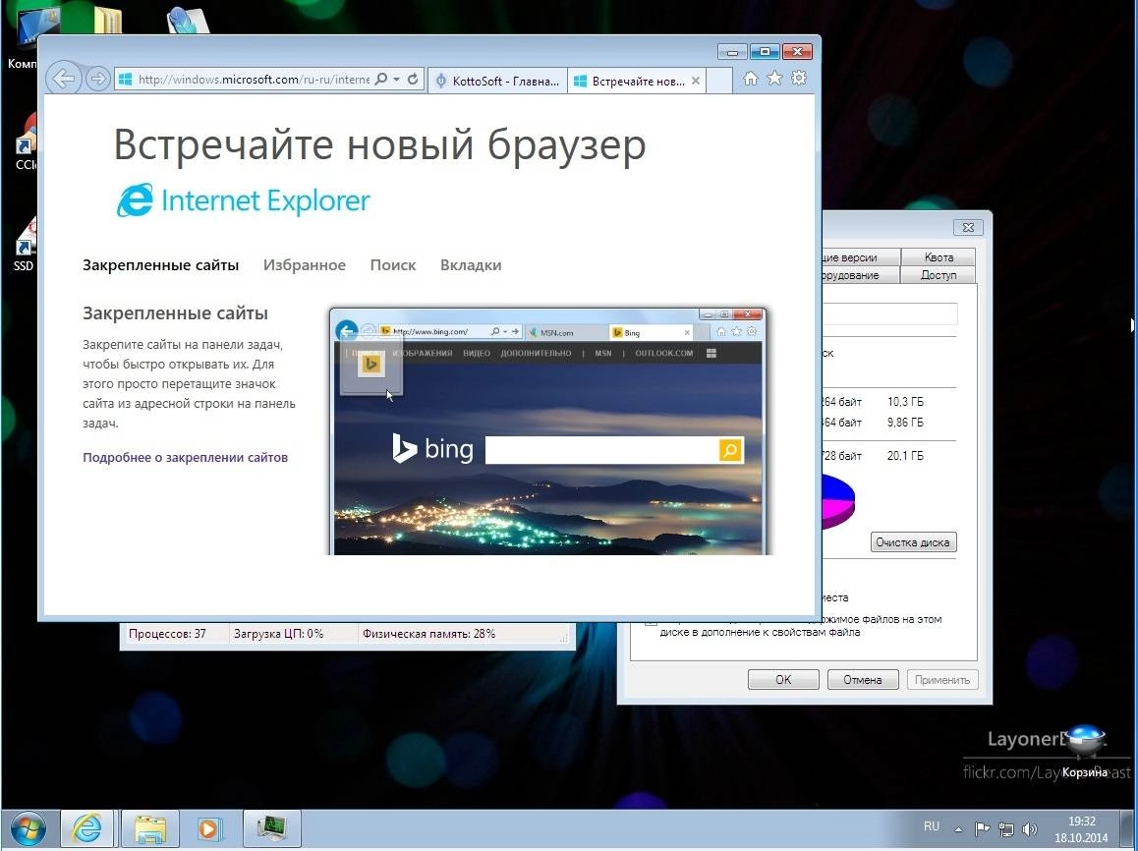This screenshot has height=851, width=1138.
Task: Open the Подробнее о закреплении сайтов link
Action: (185, 457)
